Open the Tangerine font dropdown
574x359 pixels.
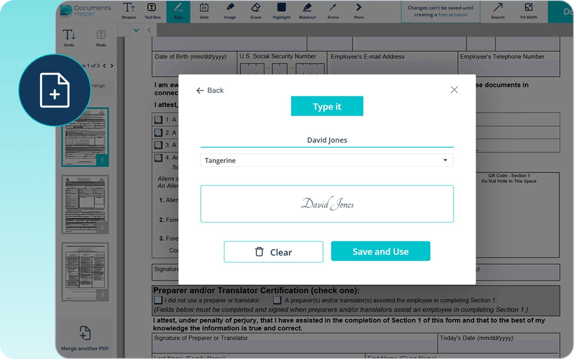click(x=327, y=160)
